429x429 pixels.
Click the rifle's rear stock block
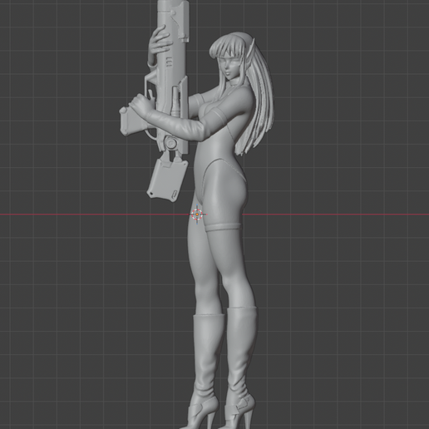[131, 121]
